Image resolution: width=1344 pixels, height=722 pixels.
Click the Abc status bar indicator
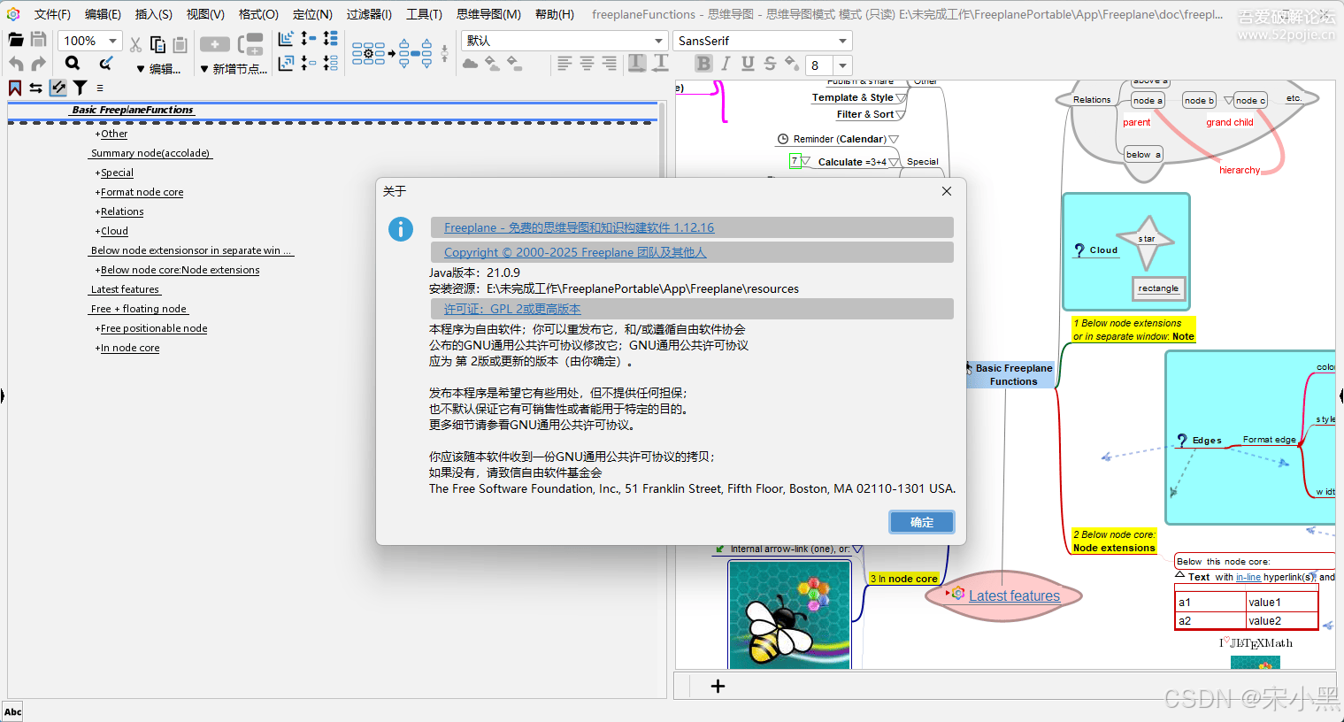(x=12, y=711)
